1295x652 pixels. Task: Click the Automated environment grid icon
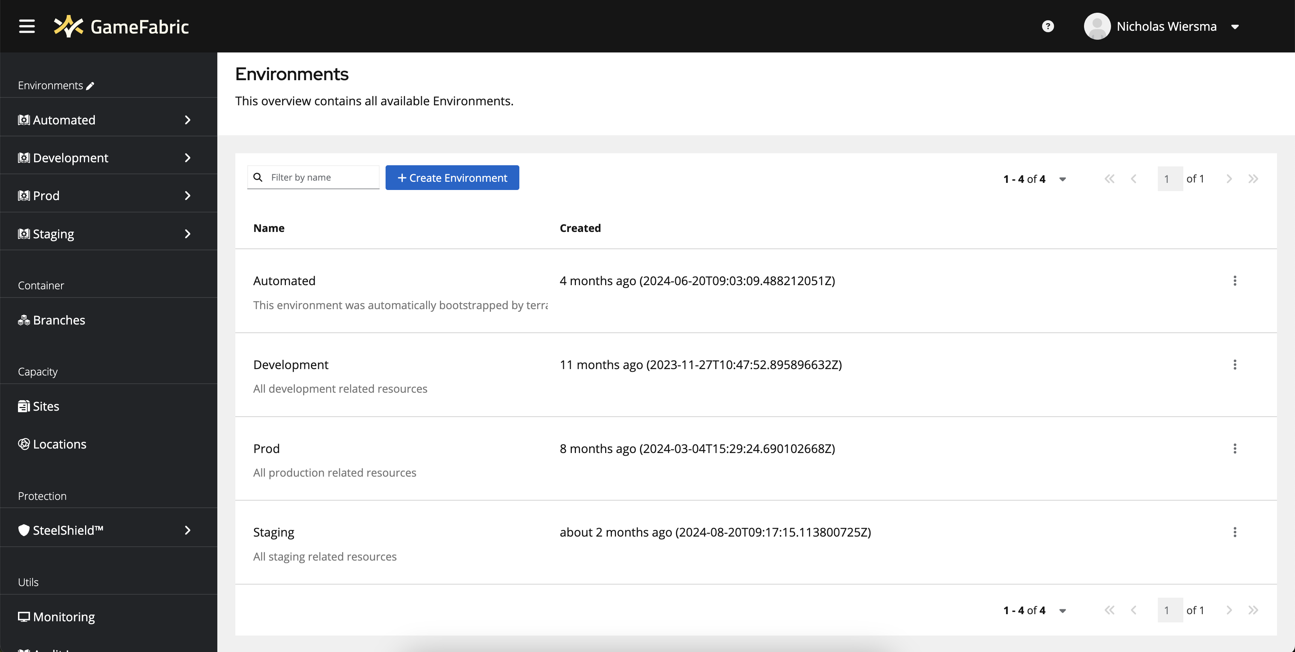tap(23, 120)
